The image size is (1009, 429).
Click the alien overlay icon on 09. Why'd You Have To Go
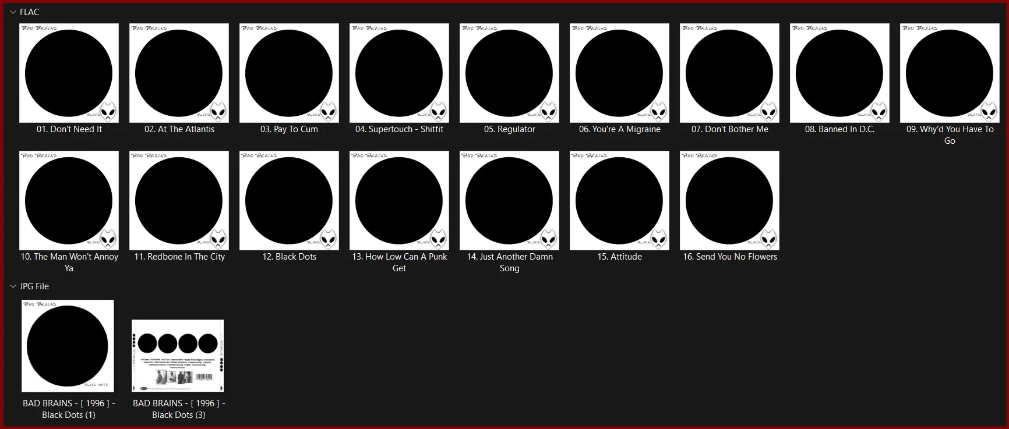(x=989, y=111)
